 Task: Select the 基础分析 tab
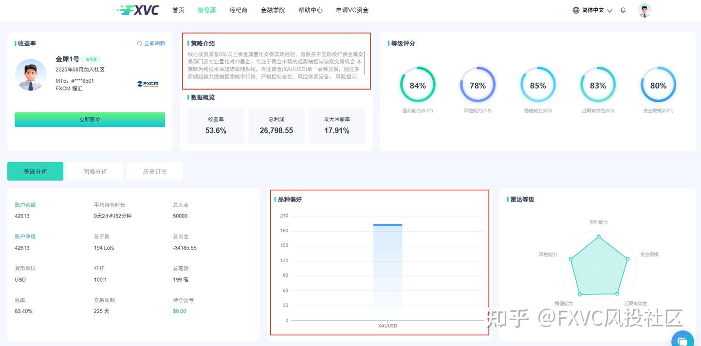click(35, 171)
